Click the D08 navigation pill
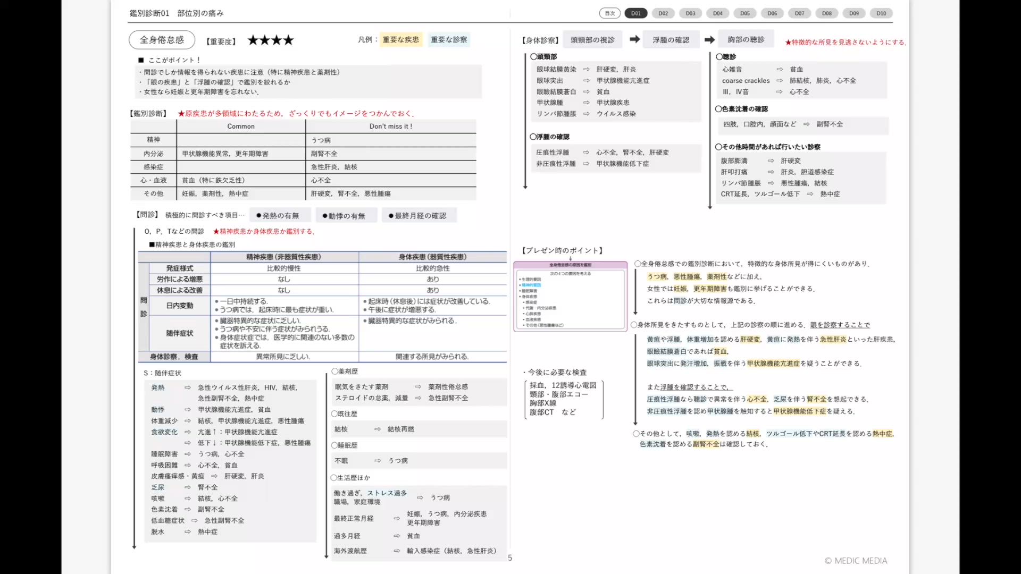This screenshot has height=574, width=1021. point(826,13)
